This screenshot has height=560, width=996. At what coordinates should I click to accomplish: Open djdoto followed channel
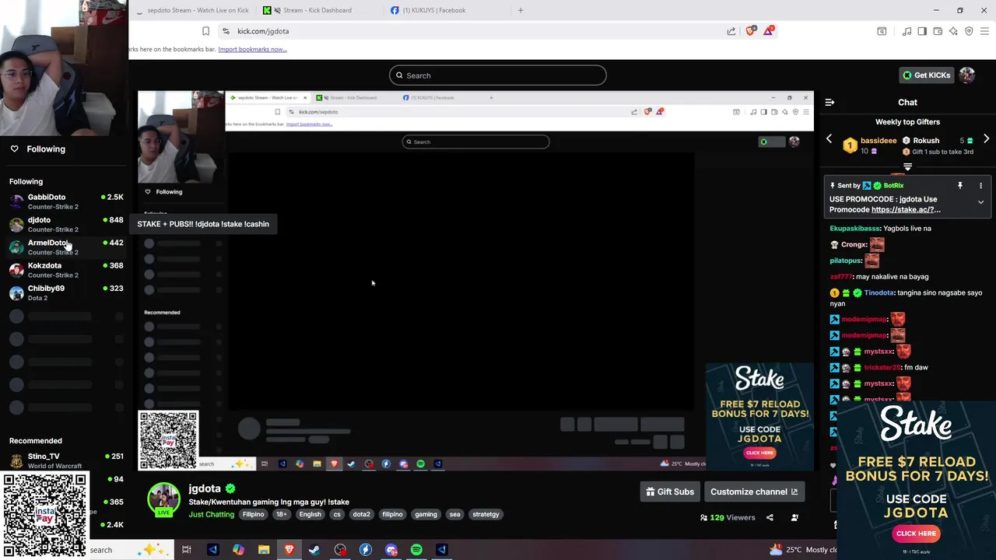66,224
